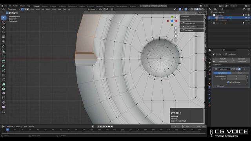Enable vertex select mode

point(22,9)
